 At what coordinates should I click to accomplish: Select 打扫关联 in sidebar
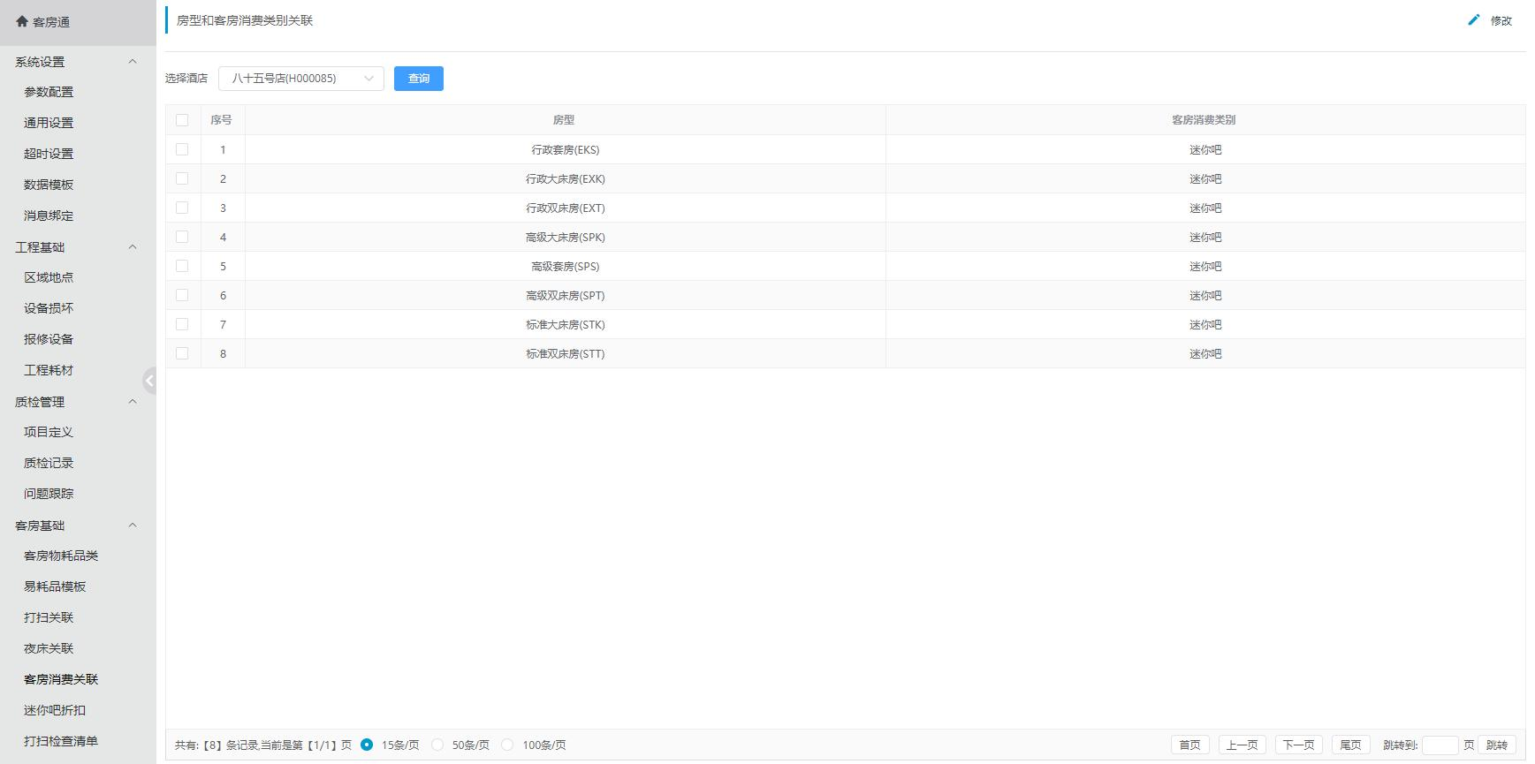click(49, 617)
